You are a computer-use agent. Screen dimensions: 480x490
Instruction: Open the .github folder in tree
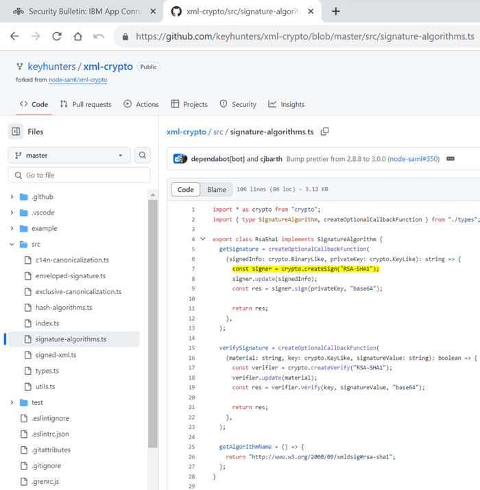click(43, 197)
